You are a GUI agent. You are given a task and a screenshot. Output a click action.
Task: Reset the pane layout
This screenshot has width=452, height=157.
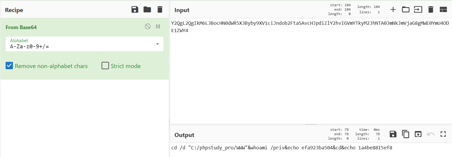[443, 9]
